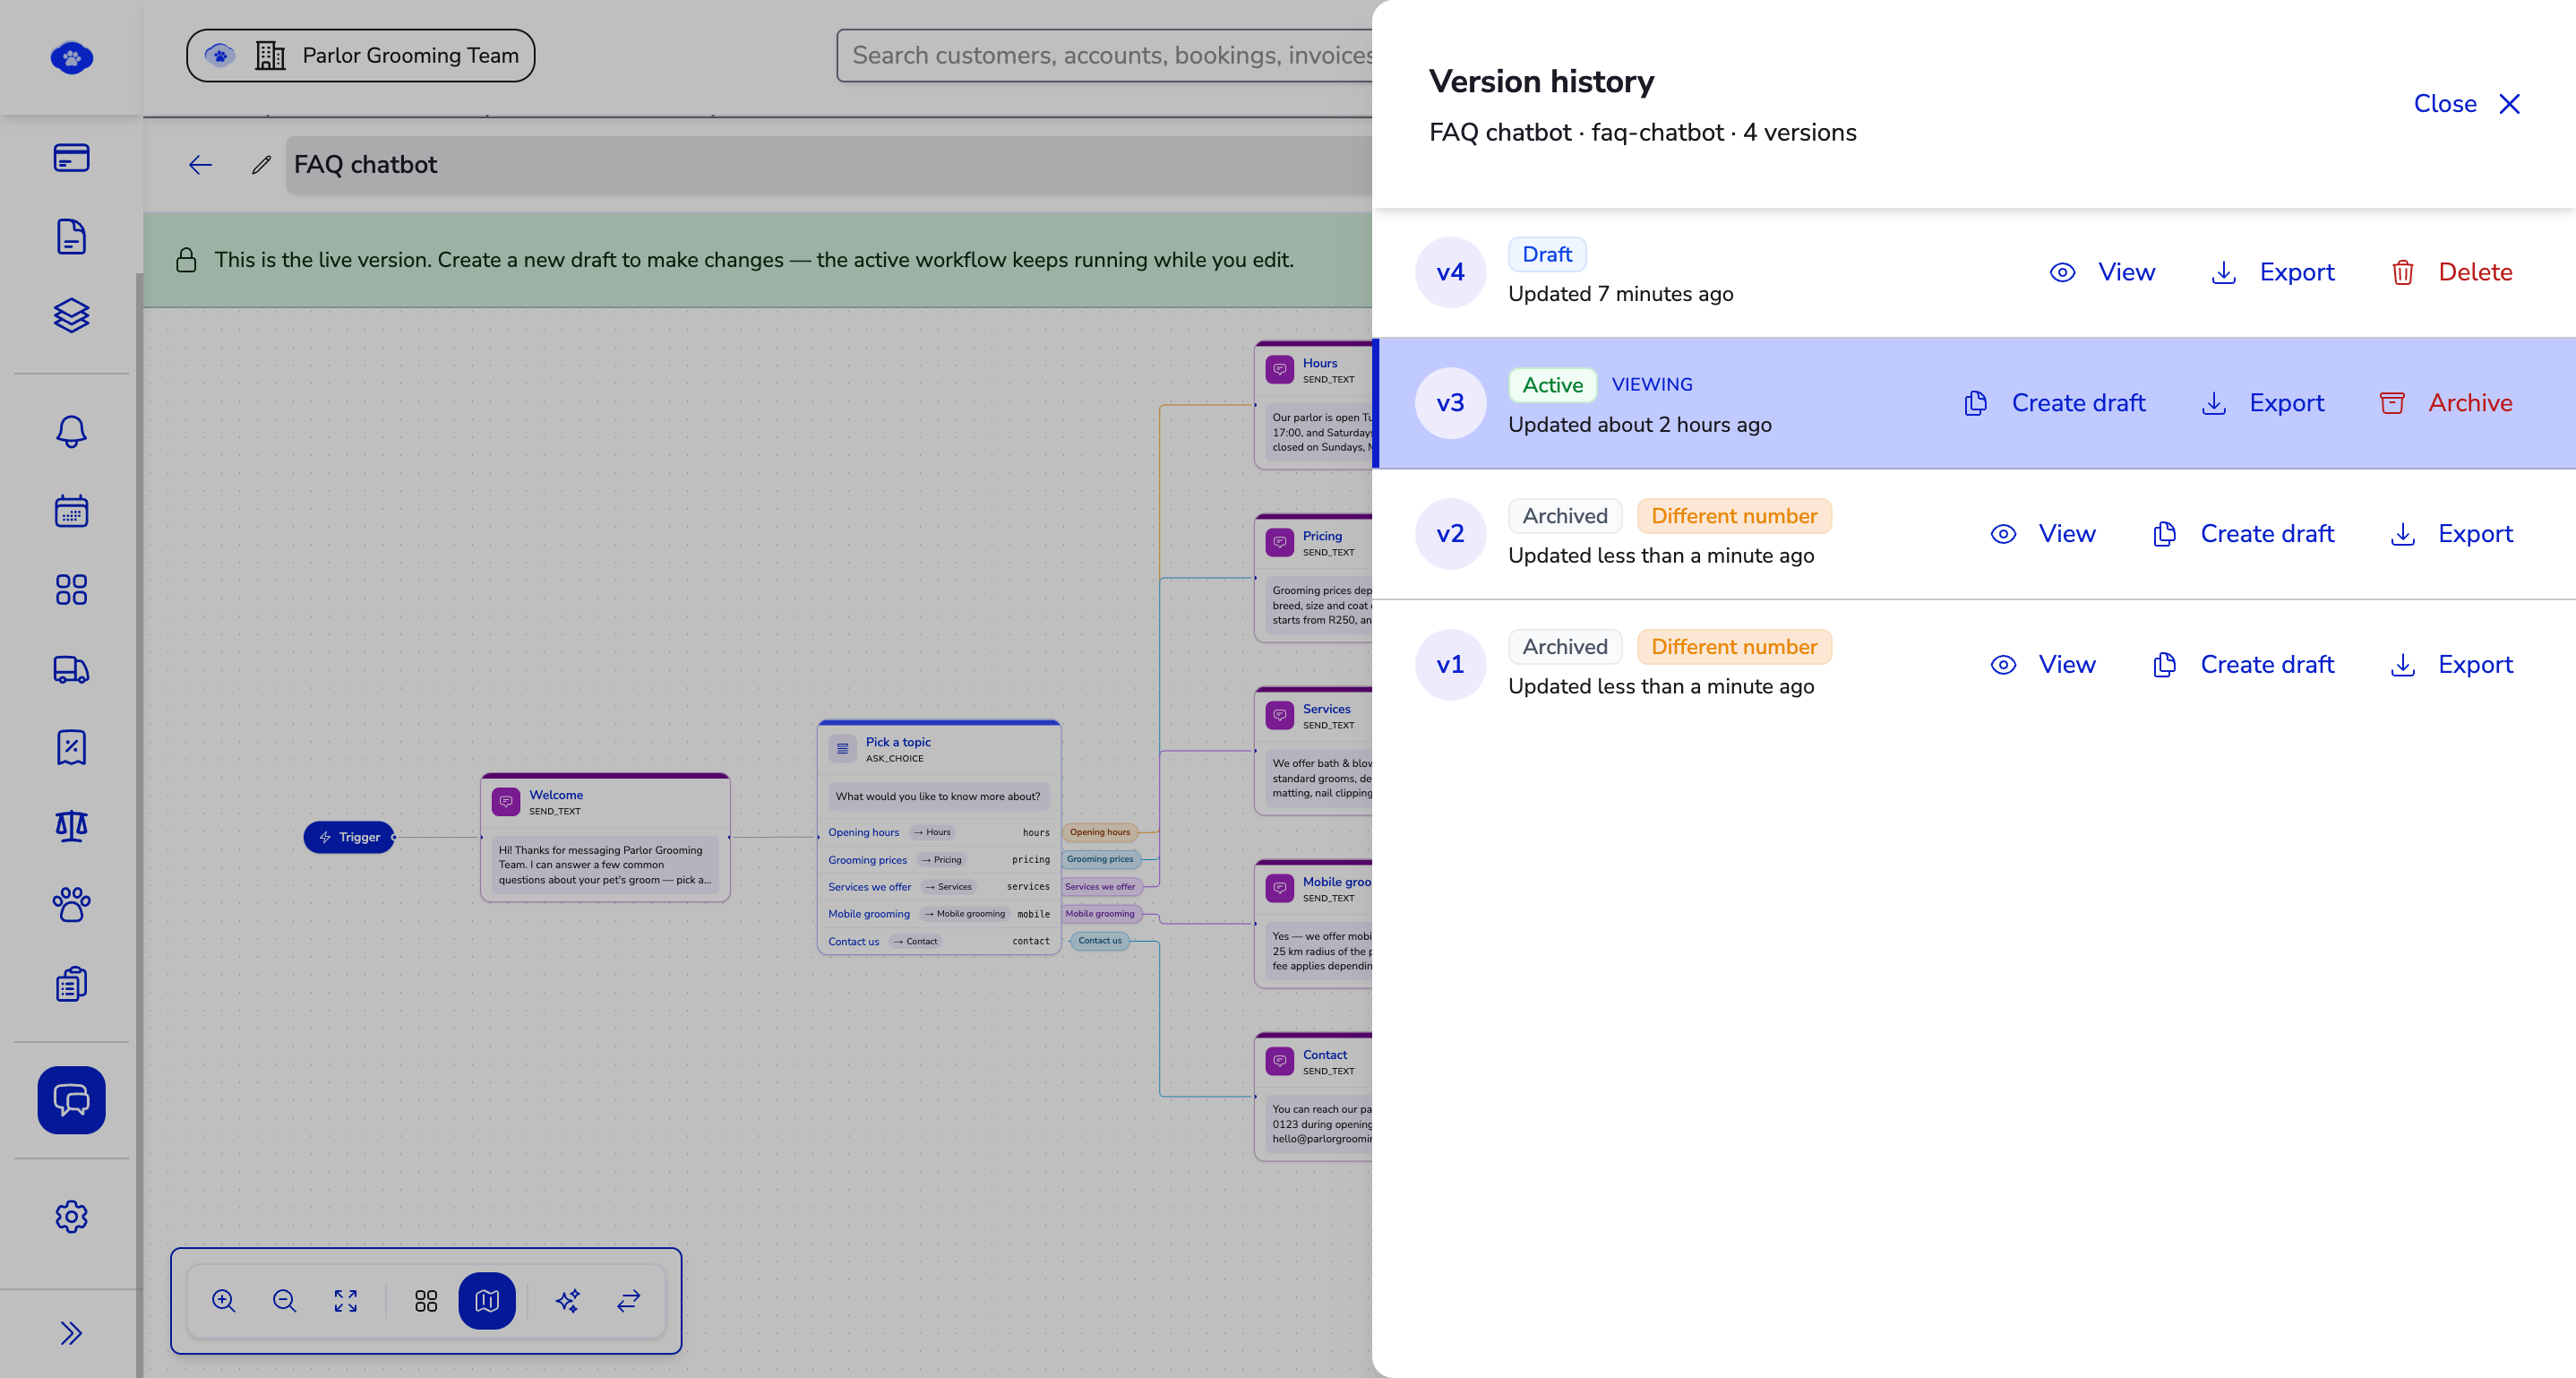This screenshot has width=2576, height=1378.
Task: Select the Pick a topic node header
Action: (x=939, y=749)
